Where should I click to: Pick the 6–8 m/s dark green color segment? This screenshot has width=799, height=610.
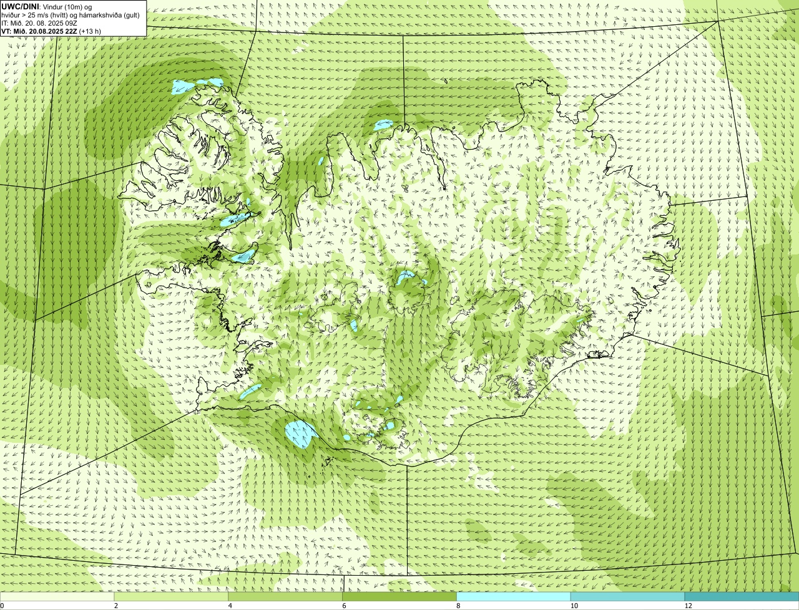pyautogui.click(x=399, y=596)
